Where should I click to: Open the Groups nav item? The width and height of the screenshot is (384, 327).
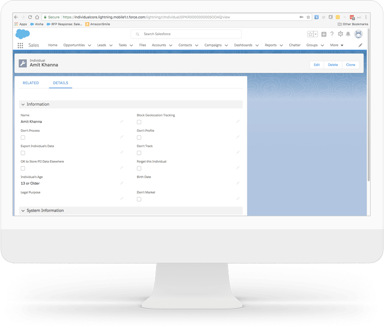tap(312, 45)
